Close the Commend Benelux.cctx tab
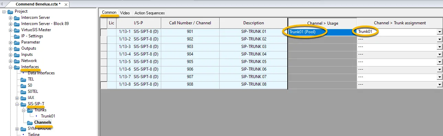 [x=66, y=4]
